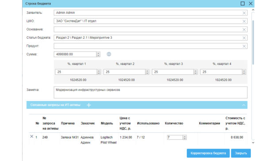Click the Закрыть button

pyautogui.click(x=241, y=153)
